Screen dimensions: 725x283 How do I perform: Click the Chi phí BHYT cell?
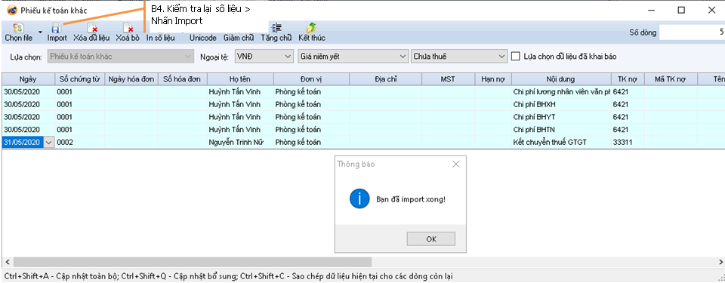[x=562, y=117]
